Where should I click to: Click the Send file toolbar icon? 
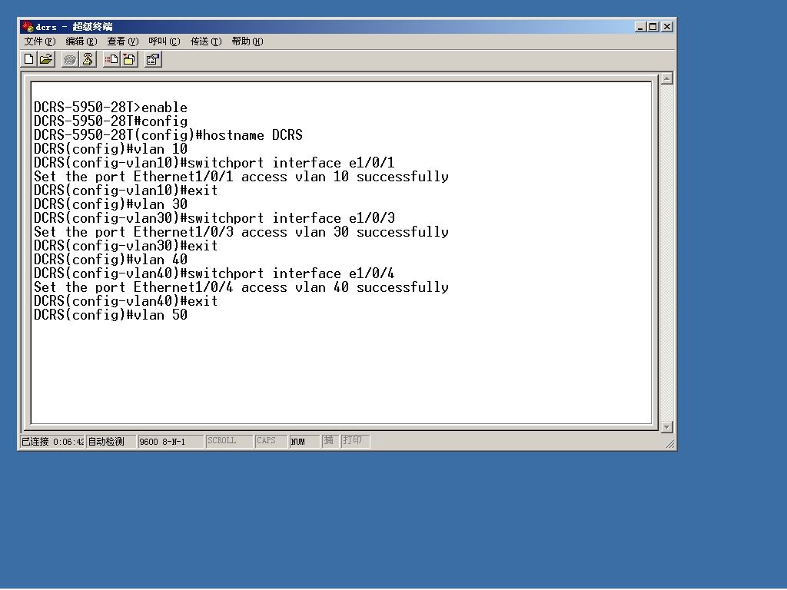(111, 60)
